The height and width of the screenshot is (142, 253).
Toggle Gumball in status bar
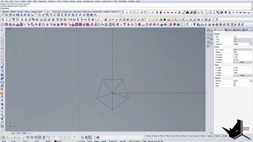[x=123, y=141]
